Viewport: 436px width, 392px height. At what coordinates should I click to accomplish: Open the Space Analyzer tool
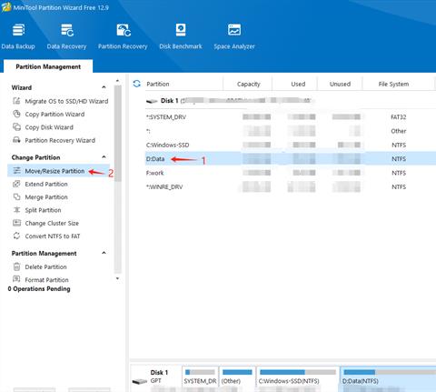[x=234, y=36]
